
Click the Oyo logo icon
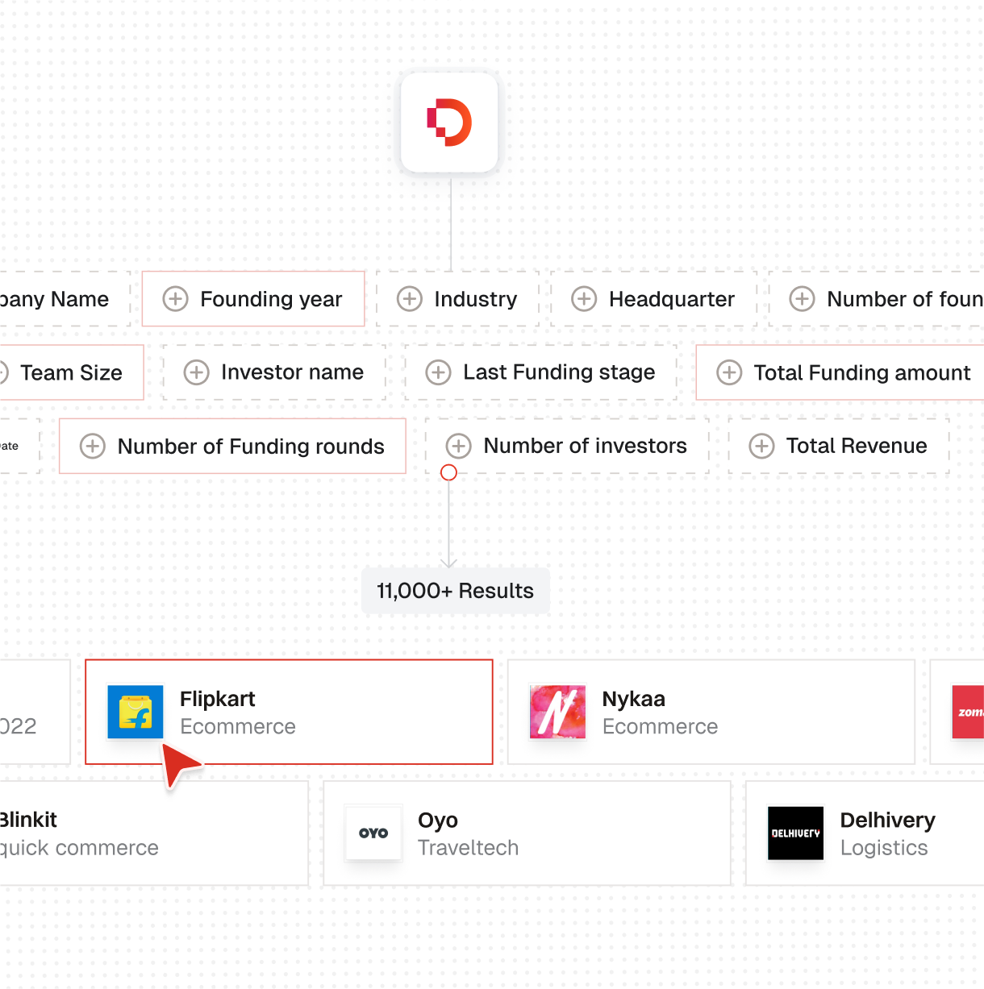pos(373,833)
